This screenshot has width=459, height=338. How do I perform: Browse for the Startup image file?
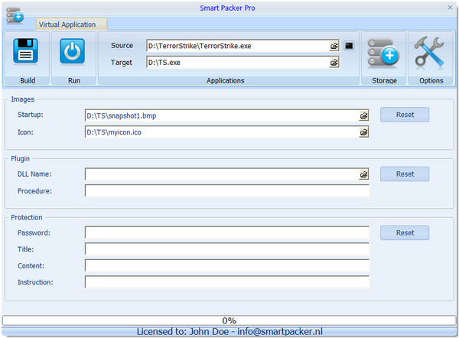[363, 115]
